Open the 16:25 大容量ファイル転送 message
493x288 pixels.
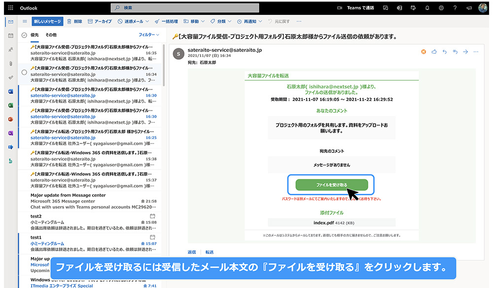tap(90, 138)
